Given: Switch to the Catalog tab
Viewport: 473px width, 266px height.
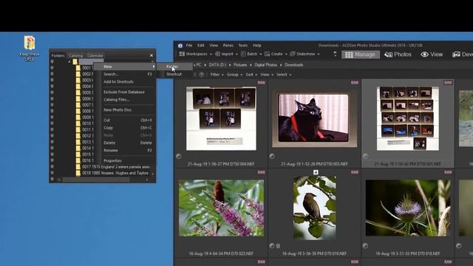Looking at the screenshot, I should (x=75, y=55).
